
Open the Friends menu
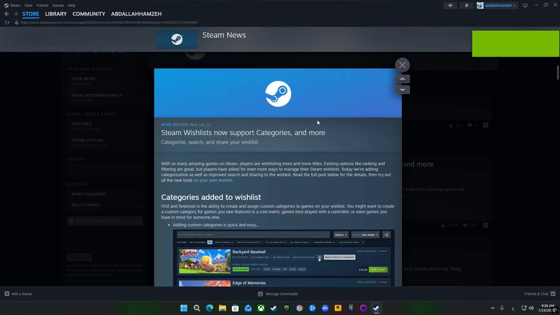coord(42,6)
